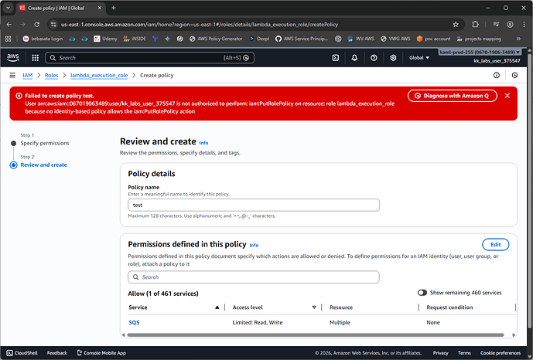The width and height of the screenshot is (533, 360).
Task: Click the Policy name text field
Action: point(254,205)
